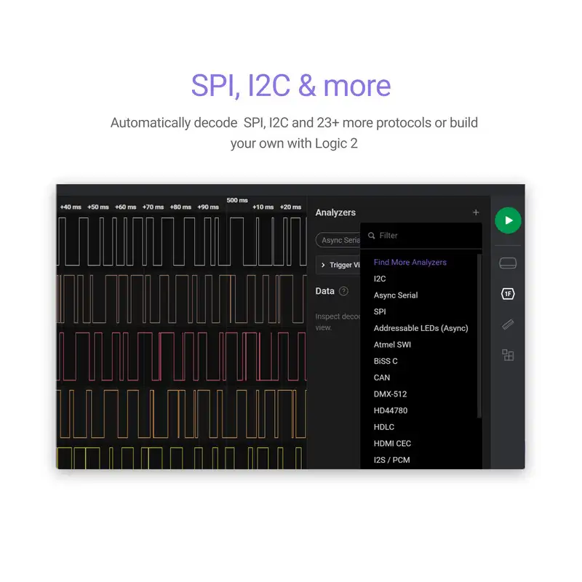Click the +20 ms timeline label
This screenshot has height=582, width=582.
click(x=290, y=207)
